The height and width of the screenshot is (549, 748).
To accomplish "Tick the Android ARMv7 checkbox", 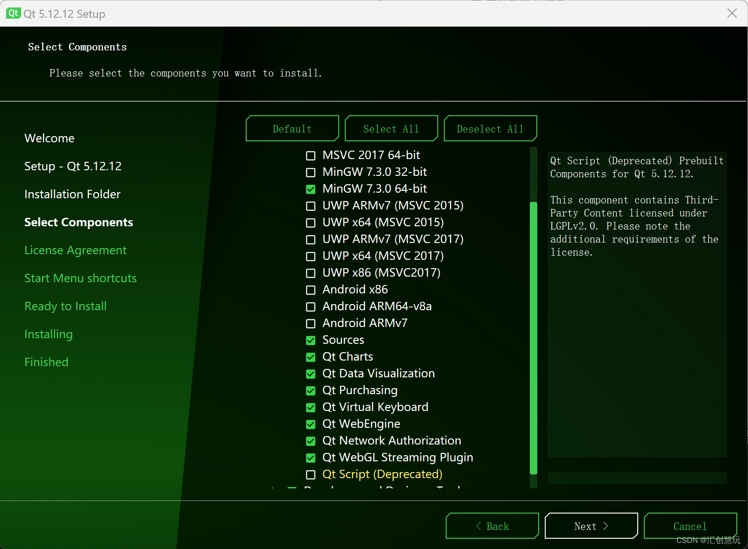I will [311, 323].
